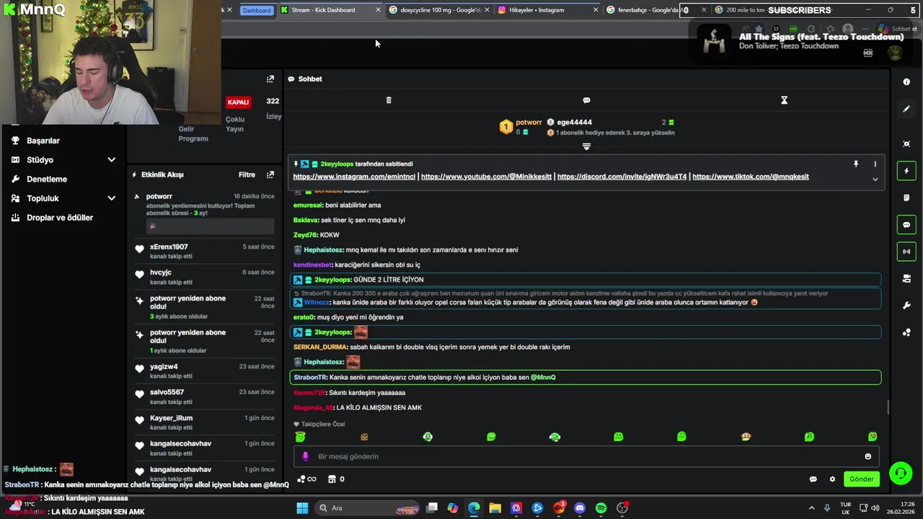This screenshot has height=519, width=923.
Task: Open Discord from the taskbar
Action: [x=580, y=508]
